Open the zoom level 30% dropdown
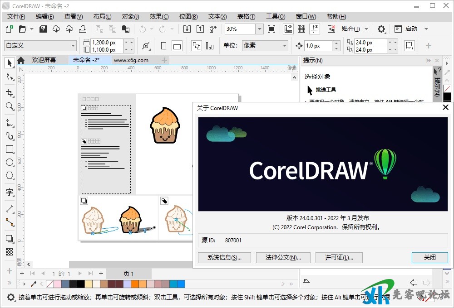This screenshot has width=454, height=308. click(259, 29)
